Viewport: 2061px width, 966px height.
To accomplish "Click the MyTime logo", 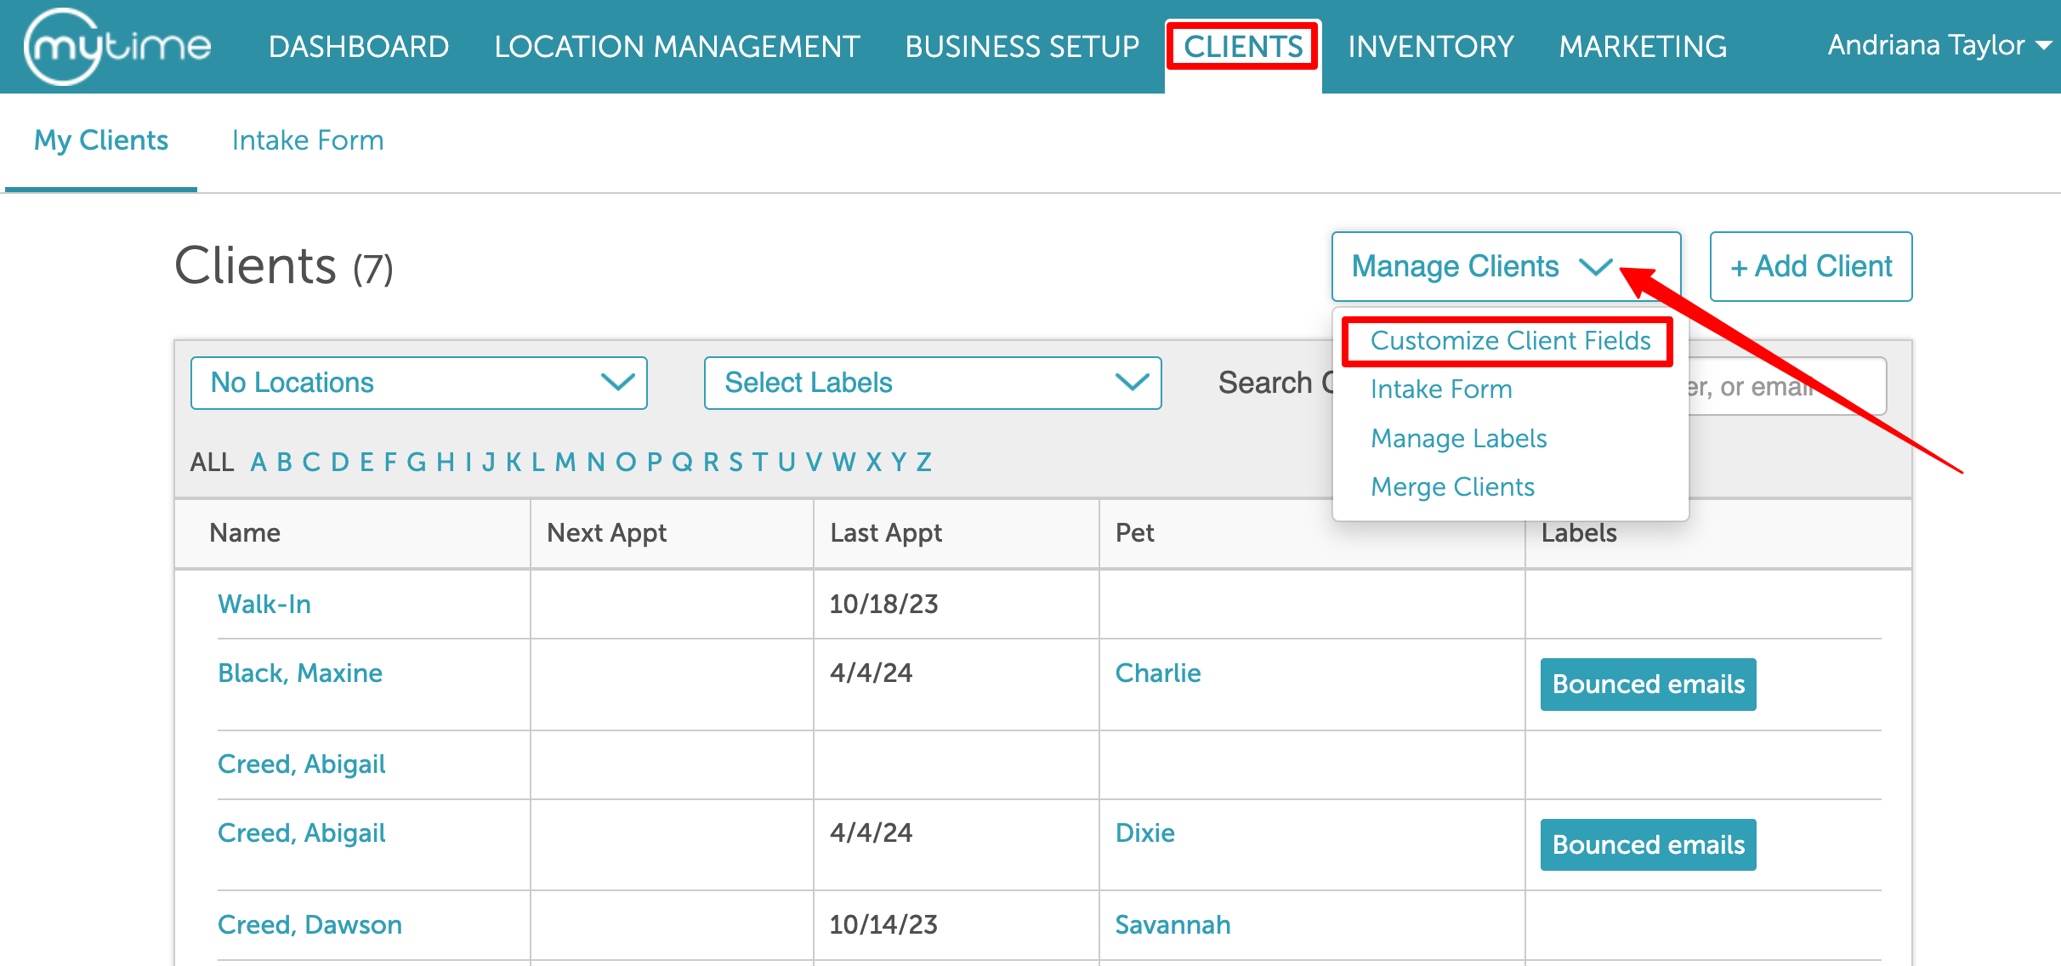I will [x=117, y=47].
